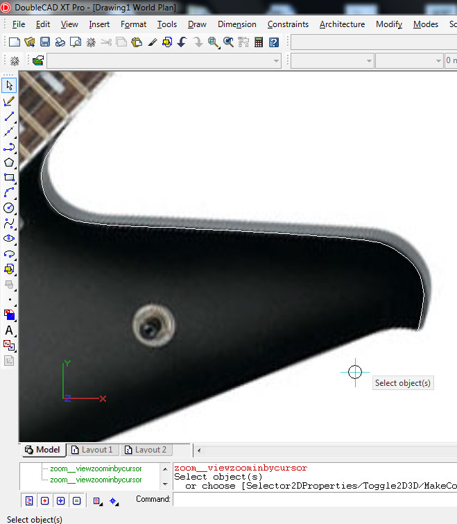Select the Text tool (letter A)
The height and width of the screenshot is (524, 457).
pyautogui.click(x=9, y=330)
